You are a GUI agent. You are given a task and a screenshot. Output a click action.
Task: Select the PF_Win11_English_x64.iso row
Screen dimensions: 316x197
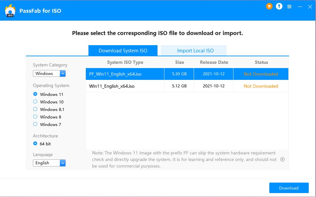pos(125,74)
